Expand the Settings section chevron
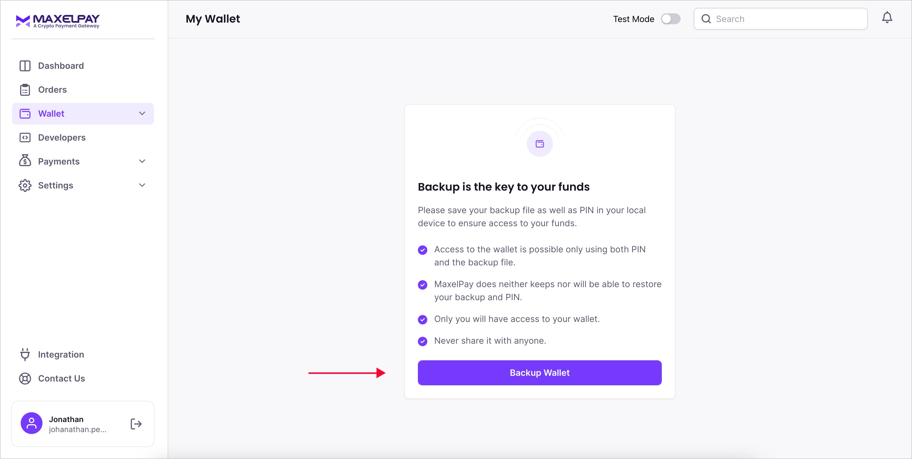 pyautogui.click(x=142, y=185)
